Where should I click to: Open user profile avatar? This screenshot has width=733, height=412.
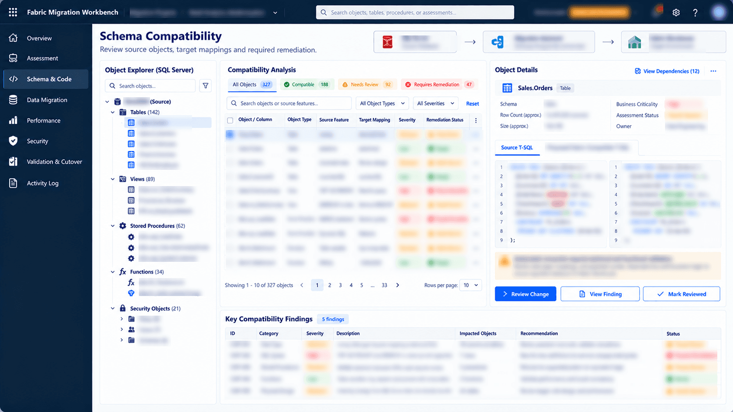[x=719, y=12]
